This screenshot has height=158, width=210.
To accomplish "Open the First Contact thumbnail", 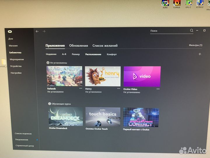I will click(141, 117).
